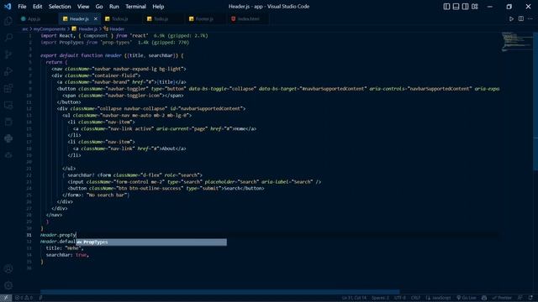Screen dimensions: 538x302
Task: Open editor More Actions ellipsis
Action: (530, 18)
